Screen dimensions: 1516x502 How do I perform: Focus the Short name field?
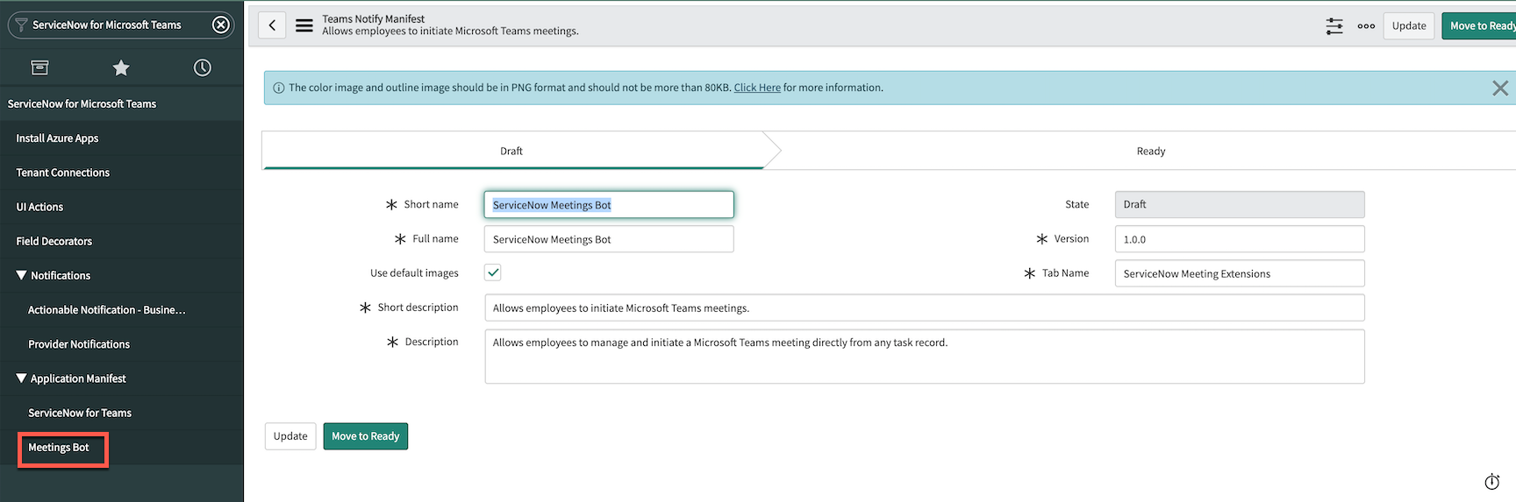pyautogui.click(x=609, y=204)
